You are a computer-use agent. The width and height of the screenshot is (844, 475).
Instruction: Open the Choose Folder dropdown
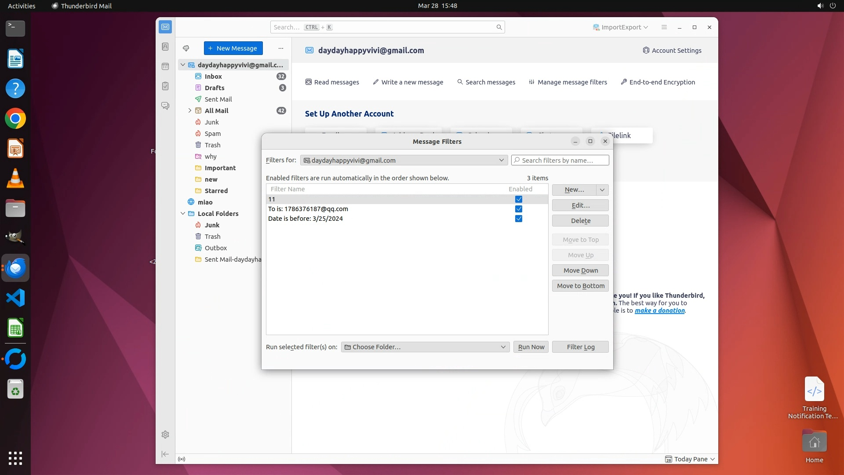click(425, 347)
